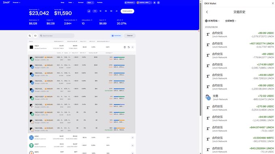Screen dimensions: 275x154
Task: Expand the USDC token row
Action: 133,138
